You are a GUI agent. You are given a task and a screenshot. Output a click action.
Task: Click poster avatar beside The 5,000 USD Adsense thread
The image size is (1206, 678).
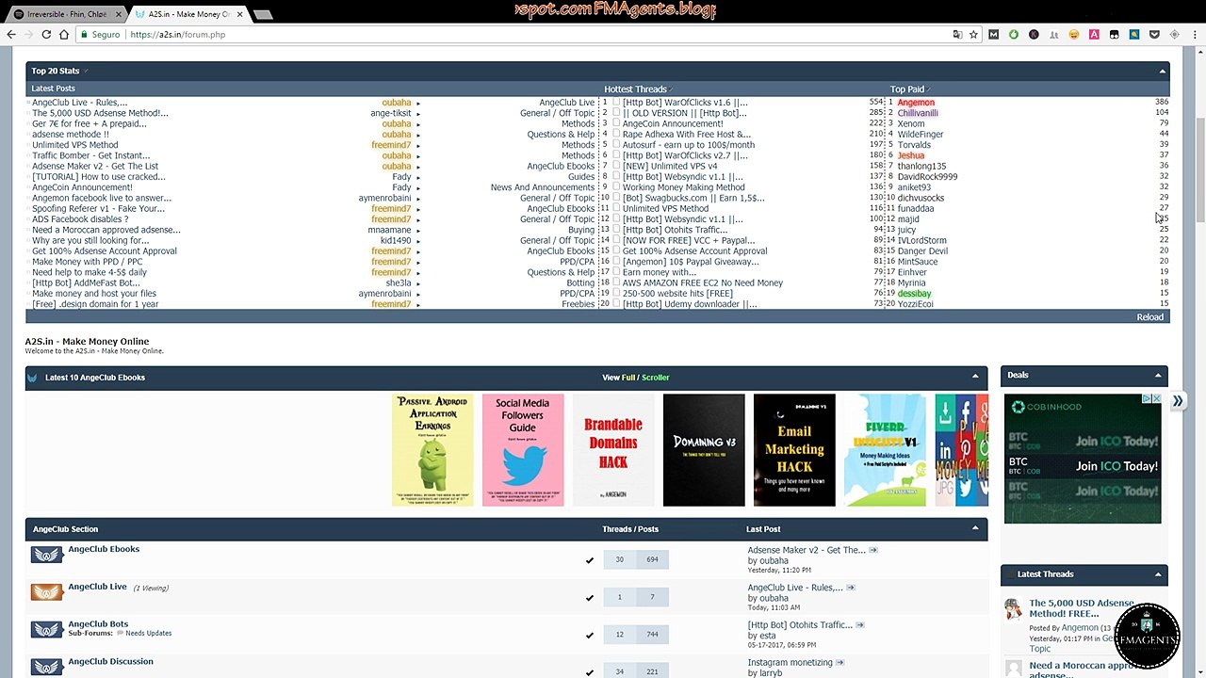(1013, 609)
